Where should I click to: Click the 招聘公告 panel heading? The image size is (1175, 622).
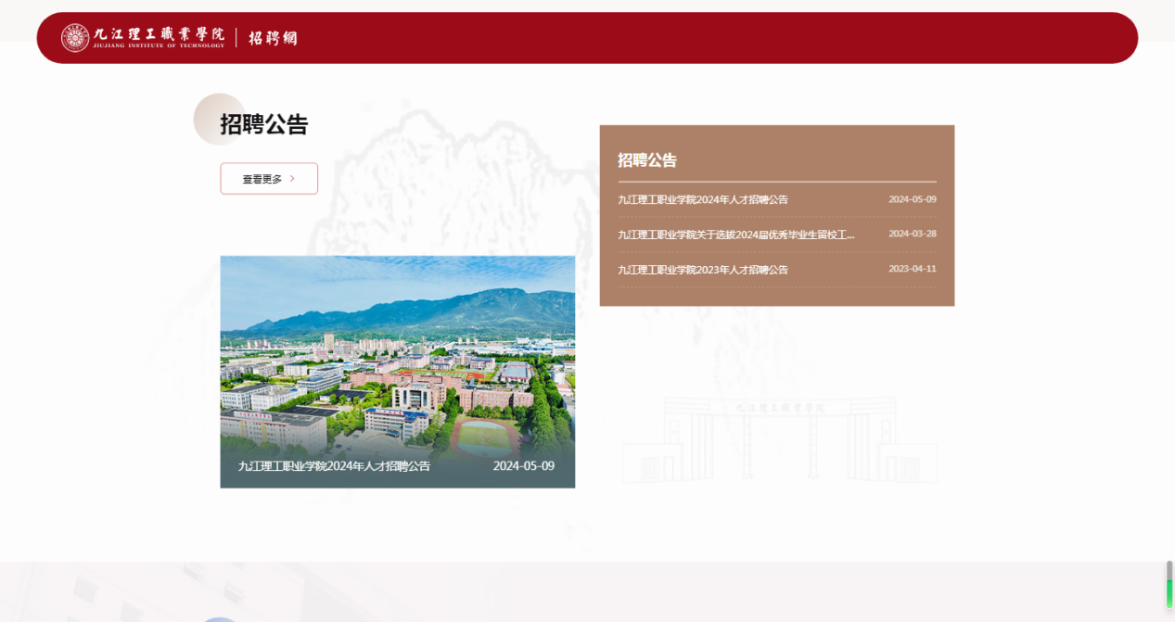pyautogui.click(x=646, y=159)
